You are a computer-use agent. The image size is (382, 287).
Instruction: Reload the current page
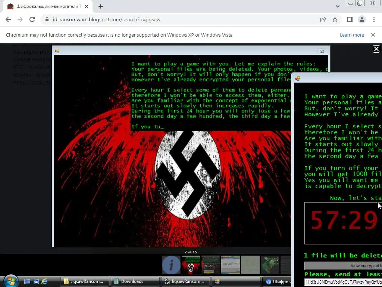coord(32,19)
